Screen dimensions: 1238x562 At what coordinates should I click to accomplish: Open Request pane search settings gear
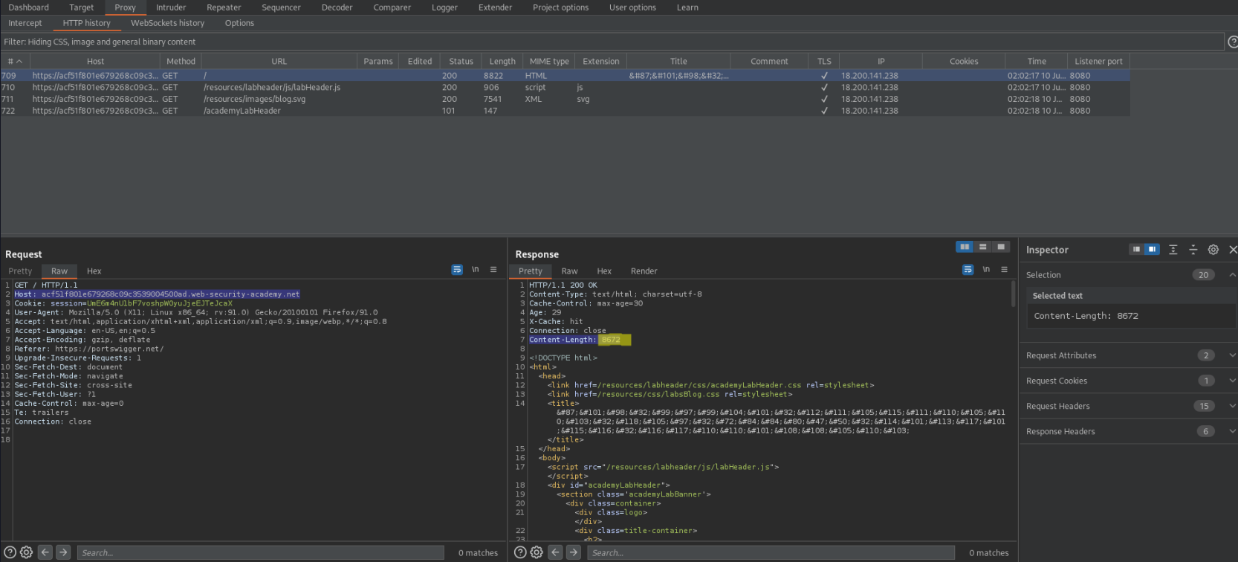pos(27,552)
